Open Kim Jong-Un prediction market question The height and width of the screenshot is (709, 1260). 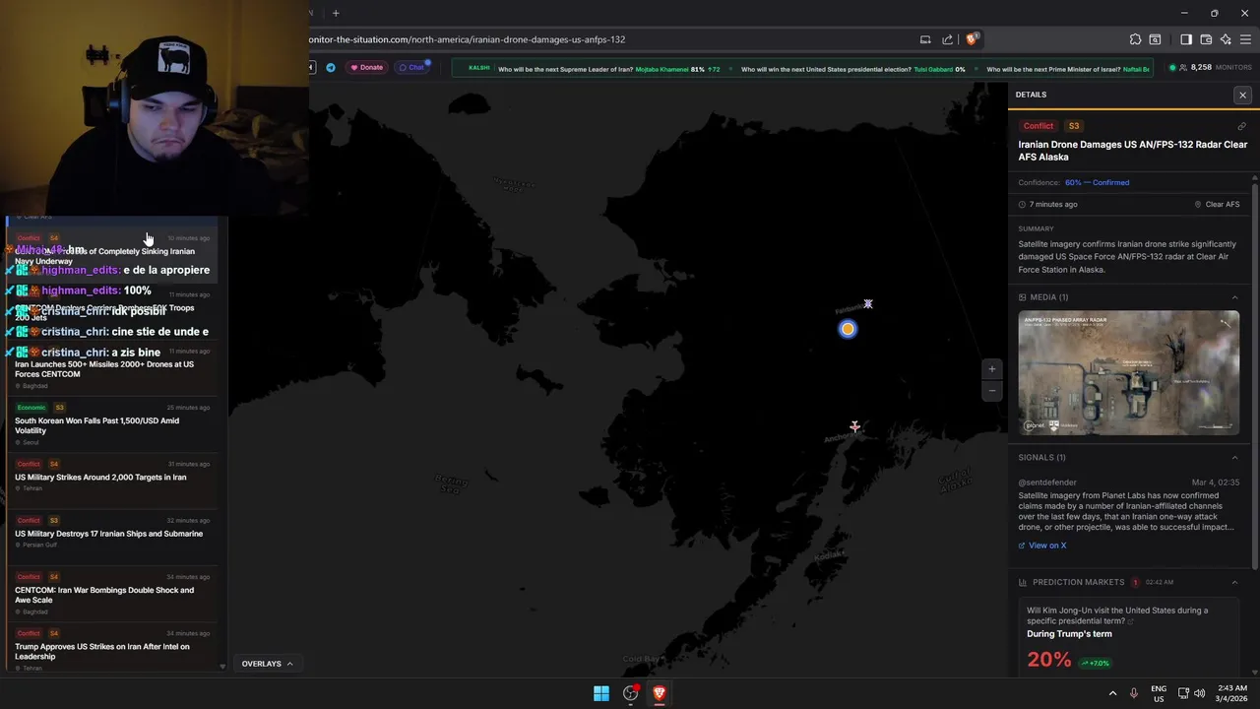coord(1117,615)
